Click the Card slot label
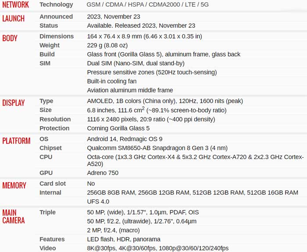 coord(53,184)
